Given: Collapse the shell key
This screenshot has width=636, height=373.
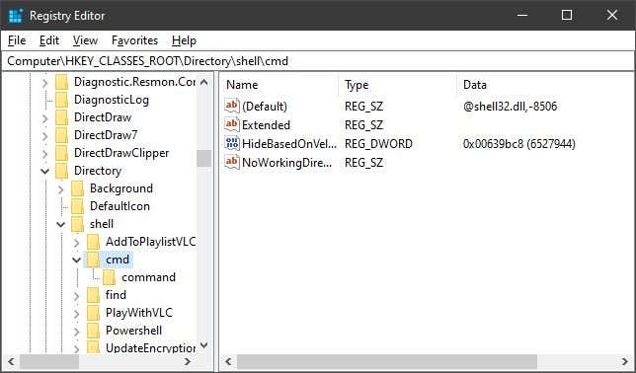Looking at the screenshot, I should click(61, 224).
